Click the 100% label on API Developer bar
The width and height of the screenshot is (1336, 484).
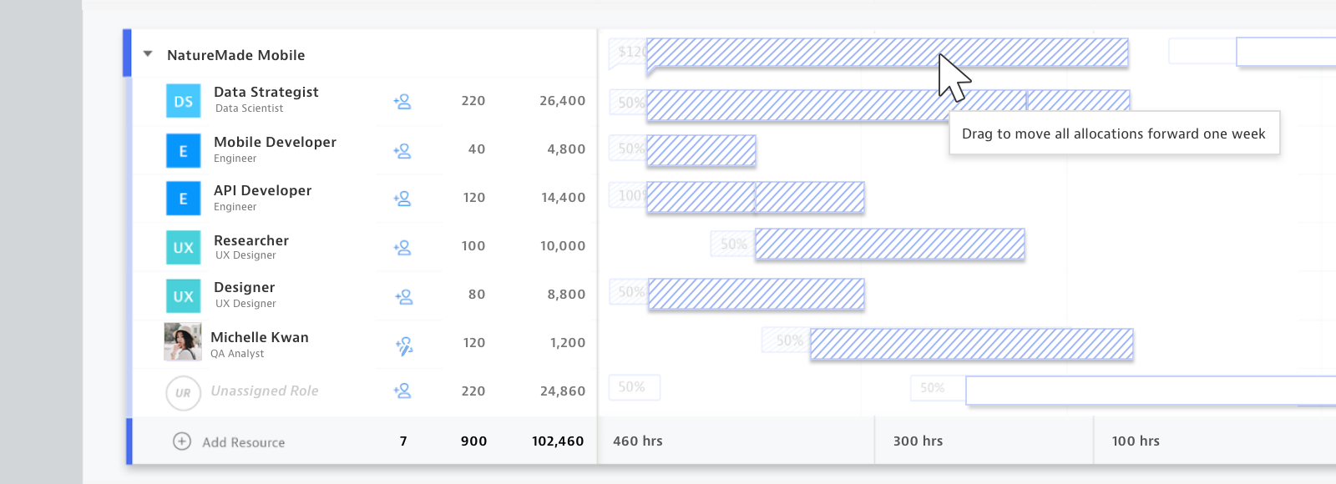point(630,196)
